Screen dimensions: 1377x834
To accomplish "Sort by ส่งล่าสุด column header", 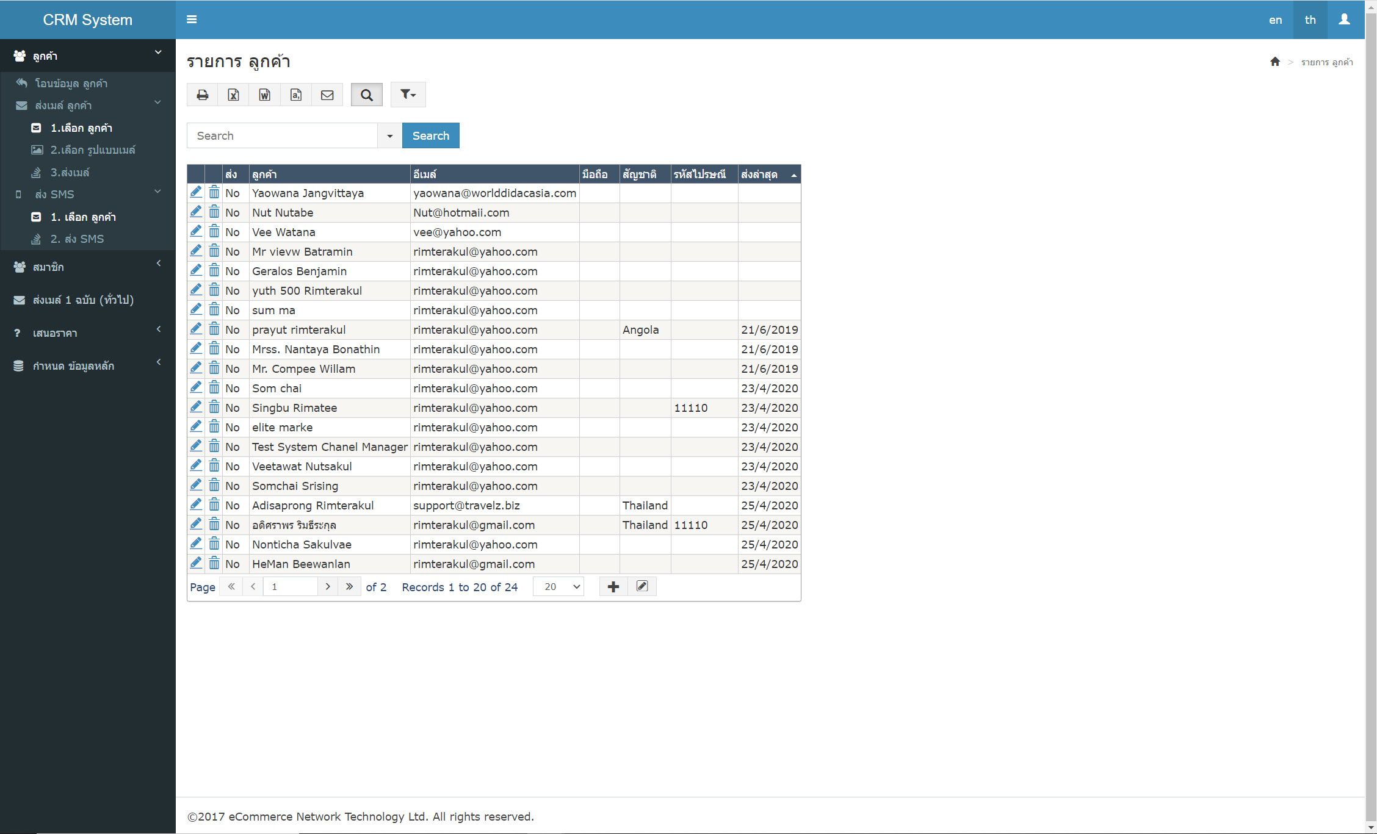I will (769, 174).
